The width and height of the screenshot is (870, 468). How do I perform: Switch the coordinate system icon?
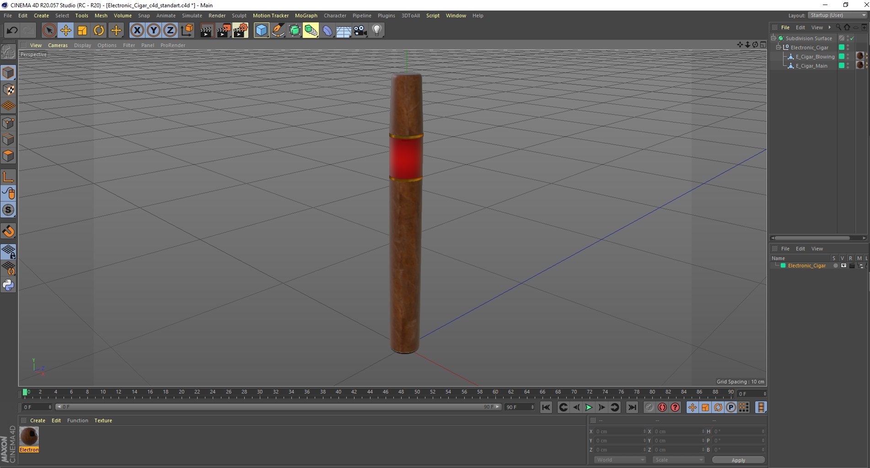187,31
